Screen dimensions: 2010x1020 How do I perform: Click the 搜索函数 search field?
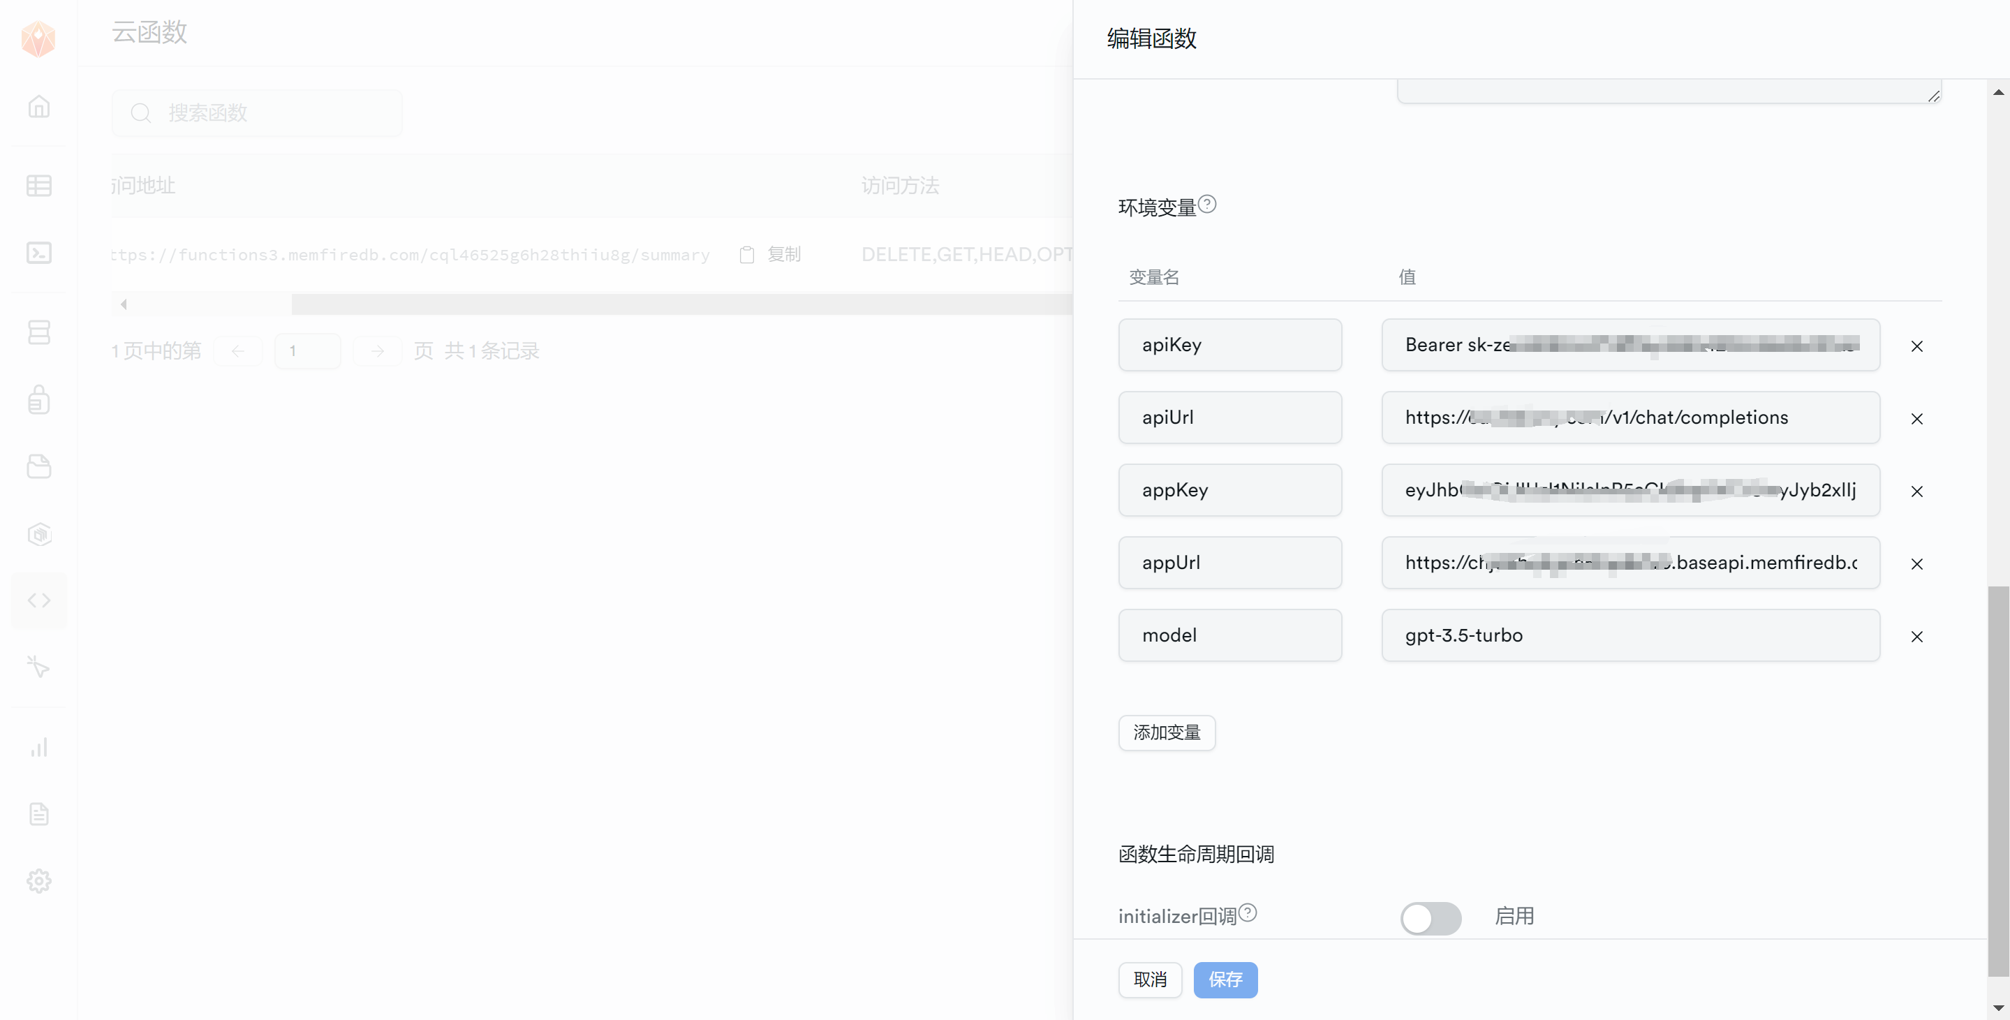258,113
